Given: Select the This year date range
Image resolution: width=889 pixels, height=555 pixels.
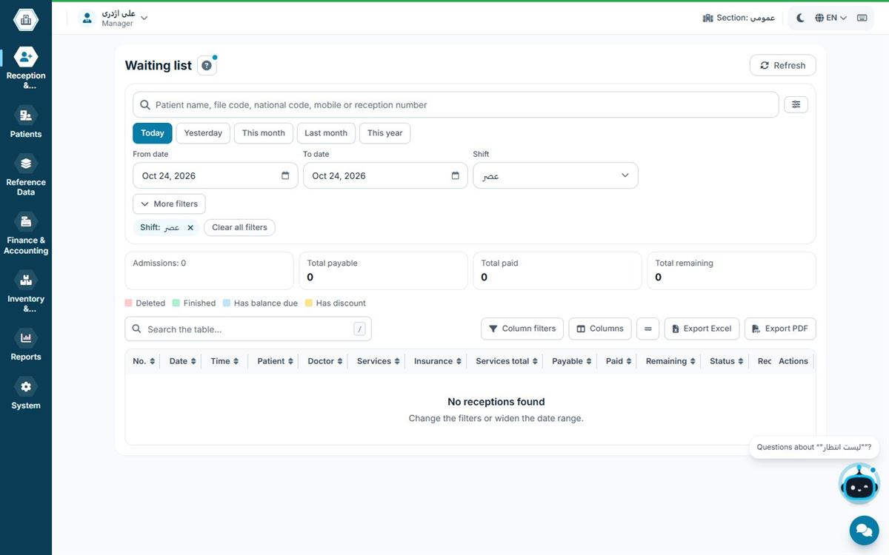Looking at the screenshot, I should click(x=384, y=133).
